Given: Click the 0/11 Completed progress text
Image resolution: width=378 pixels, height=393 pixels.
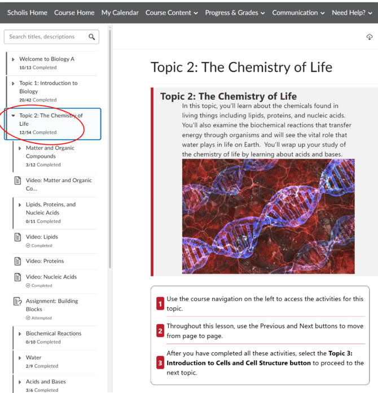Looking at the screenshot, I should (43, 222).
